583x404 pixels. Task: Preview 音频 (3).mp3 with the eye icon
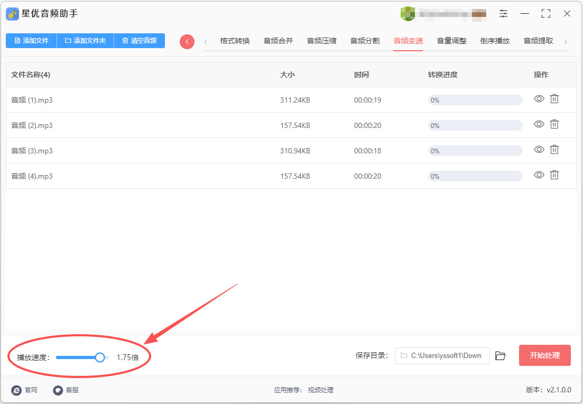click(x=539, y=149)
